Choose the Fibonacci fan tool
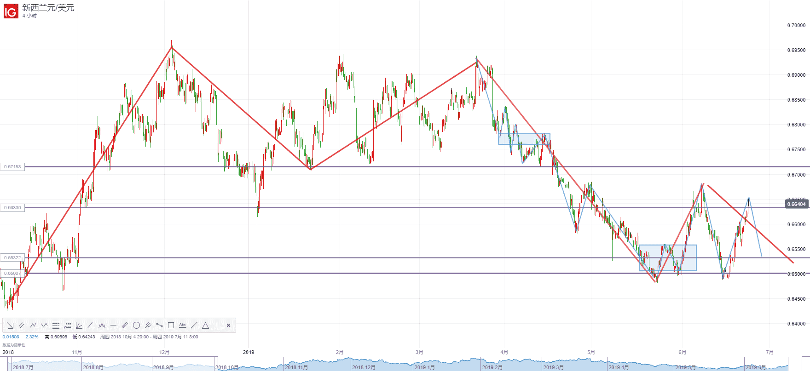This screenshot has width=810, height=371. pyautogui.click(x=79, y=325)
